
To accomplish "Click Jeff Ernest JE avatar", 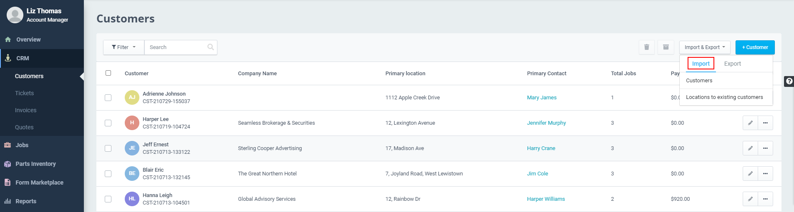I will [x=132, y=148].
